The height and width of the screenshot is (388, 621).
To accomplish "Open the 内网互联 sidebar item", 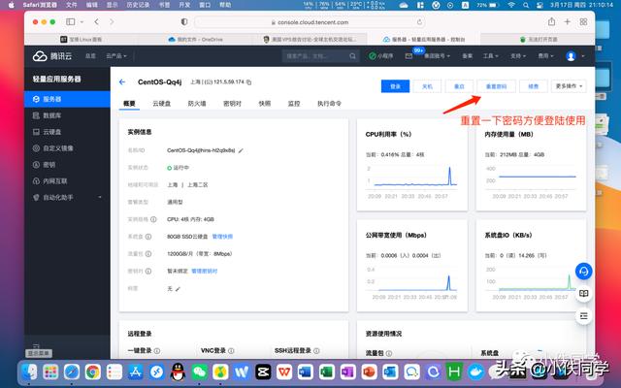I will [x=67, y=181].
